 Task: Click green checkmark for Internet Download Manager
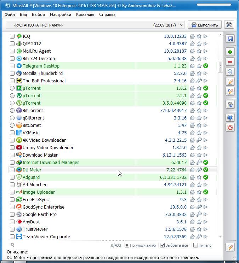tap(206, 162)
